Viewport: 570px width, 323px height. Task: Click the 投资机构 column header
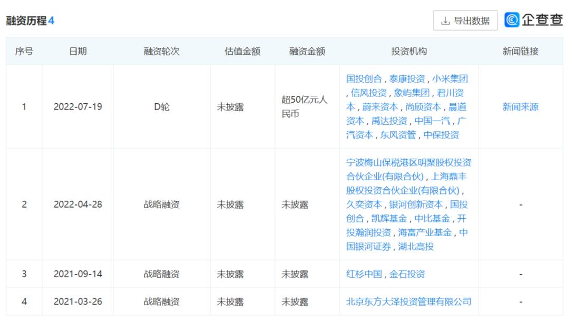click(x=409, y=51)
